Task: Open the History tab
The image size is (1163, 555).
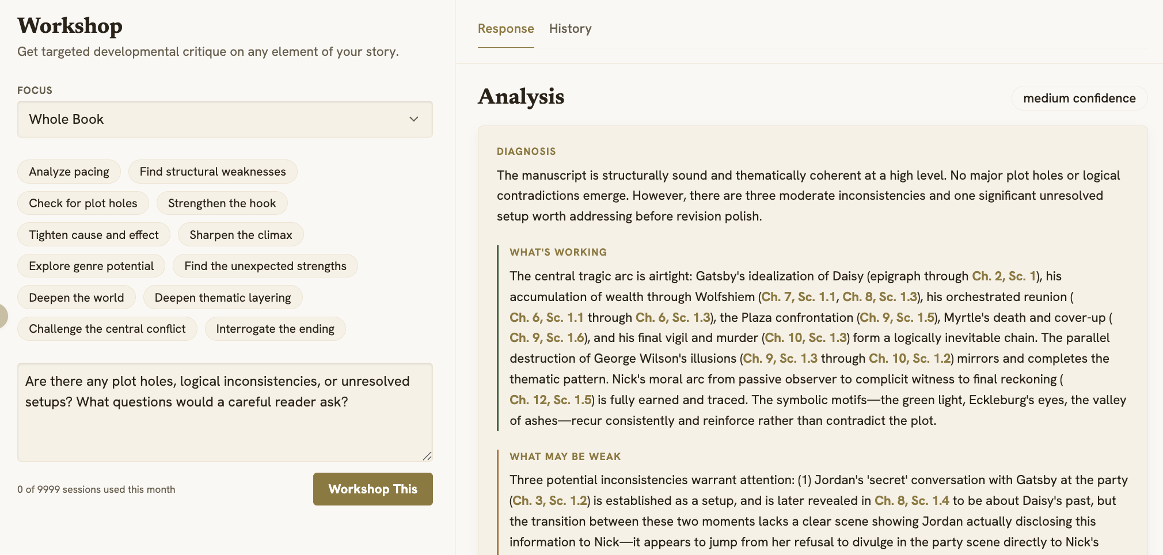Action: point(571,29)
